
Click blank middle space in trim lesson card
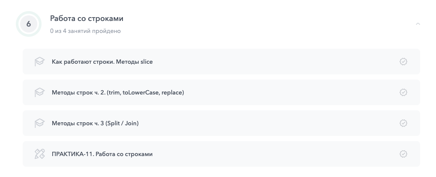[291, 92]
